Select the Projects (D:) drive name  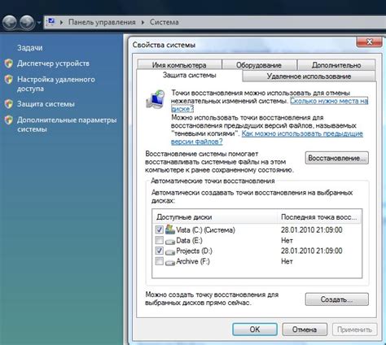coord(194,251)
